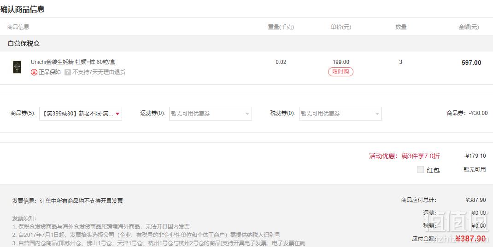Open the 运费券 coupon dropdown

tap(211, 114)
